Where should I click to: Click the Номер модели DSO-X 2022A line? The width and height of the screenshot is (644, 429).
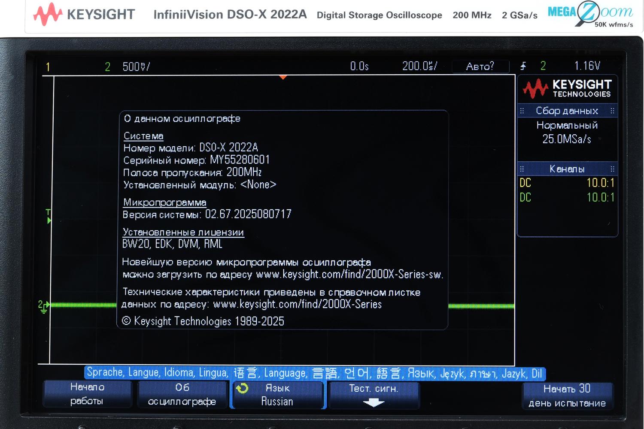point(191,148)
